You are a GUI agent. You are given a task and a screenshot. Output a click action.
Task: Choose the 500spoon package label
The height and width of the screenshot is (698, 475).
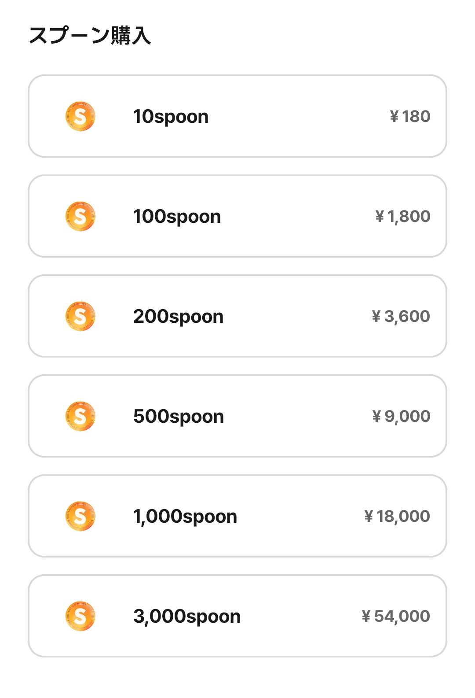(179, 417)
